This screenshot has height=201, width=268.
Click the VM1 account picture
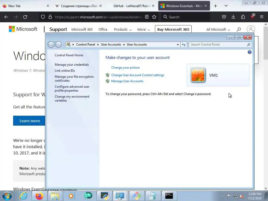tap(198, 75)
